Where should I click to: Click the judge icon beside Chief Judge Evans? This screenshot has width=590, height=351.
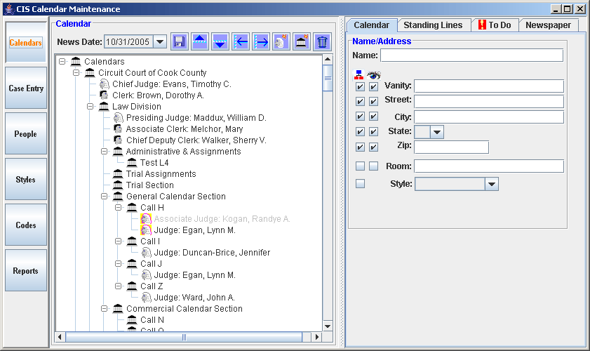click(105, 84)
